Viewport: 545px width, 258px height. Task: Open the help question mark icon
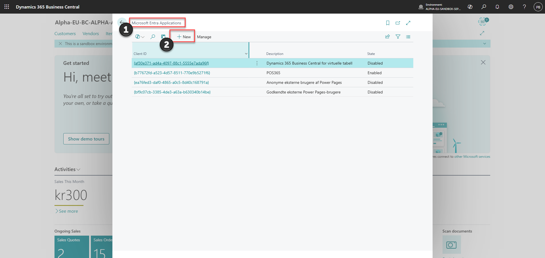tap(524, 7)
